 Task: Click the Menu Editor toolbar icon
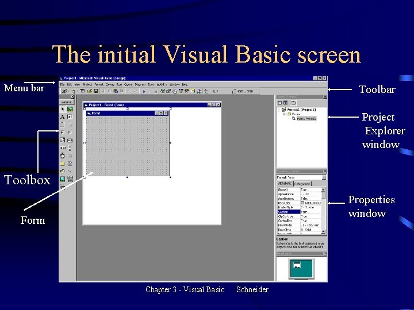[82, 91]
